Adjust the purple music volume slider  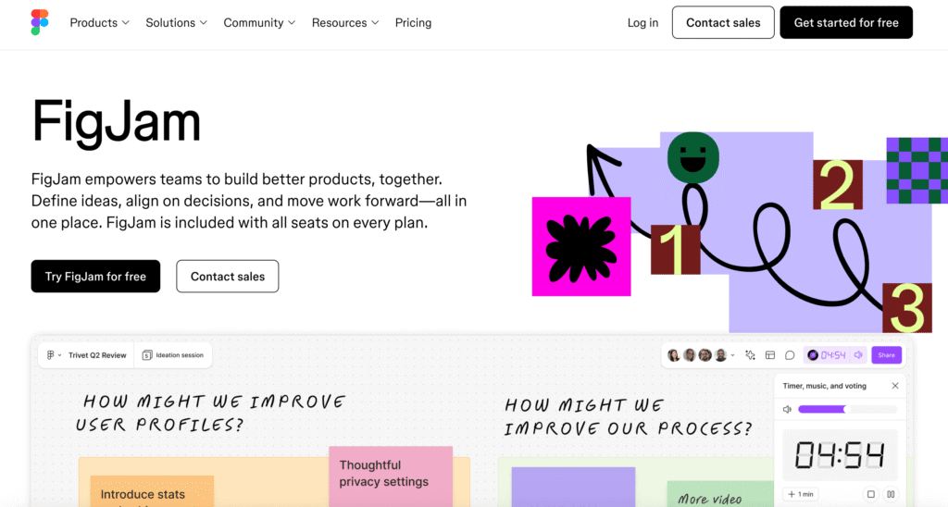coord(847,409)
